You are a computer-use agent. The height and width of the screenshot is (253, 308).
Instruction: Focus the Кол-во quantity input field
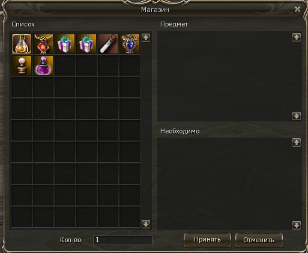122,240
